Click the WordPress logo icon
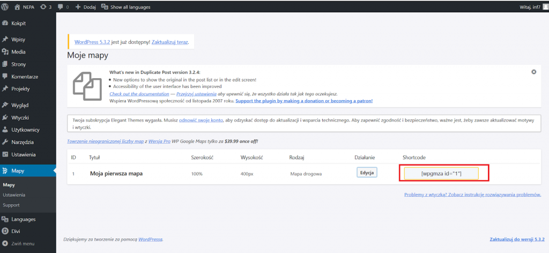This screenshot has width=549, height=253. click(5, 6)
